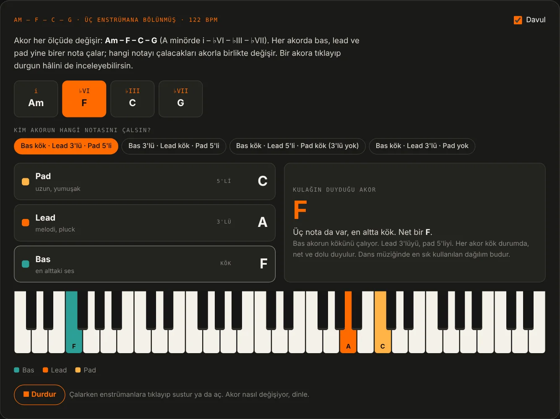Click the 3'LÜ label in Lead row
The image size is (560, 419).
(224, 222)
